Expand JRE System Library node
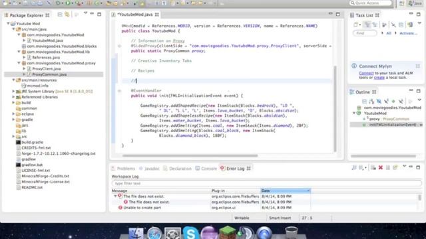The height and width of the screenshot is (239, 426). (13, 92)
